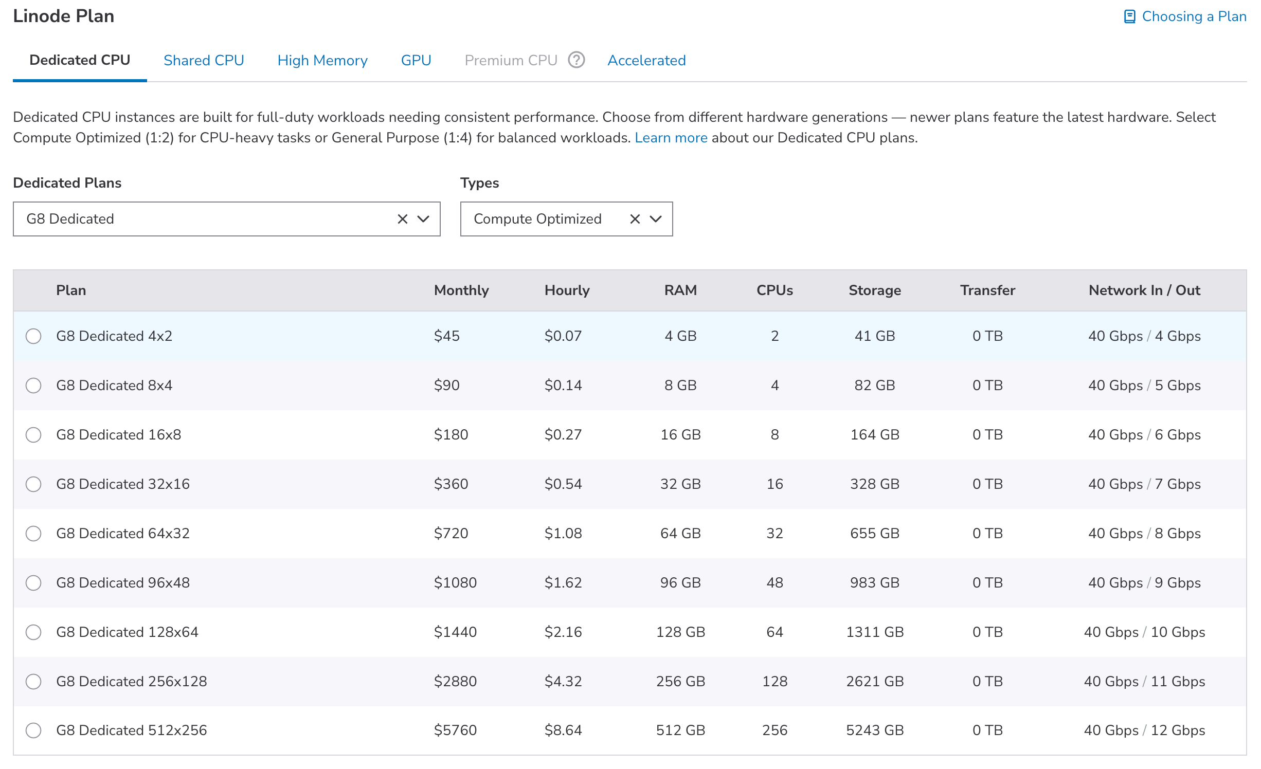Click the 5243 GB storage value

tap(875, 730)
